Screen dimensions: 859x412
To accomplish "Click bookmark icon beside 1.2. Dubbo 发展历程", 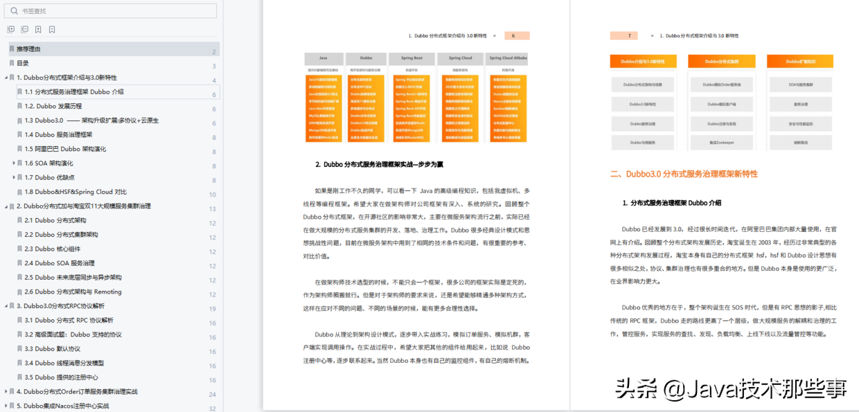I will [20, 106].
